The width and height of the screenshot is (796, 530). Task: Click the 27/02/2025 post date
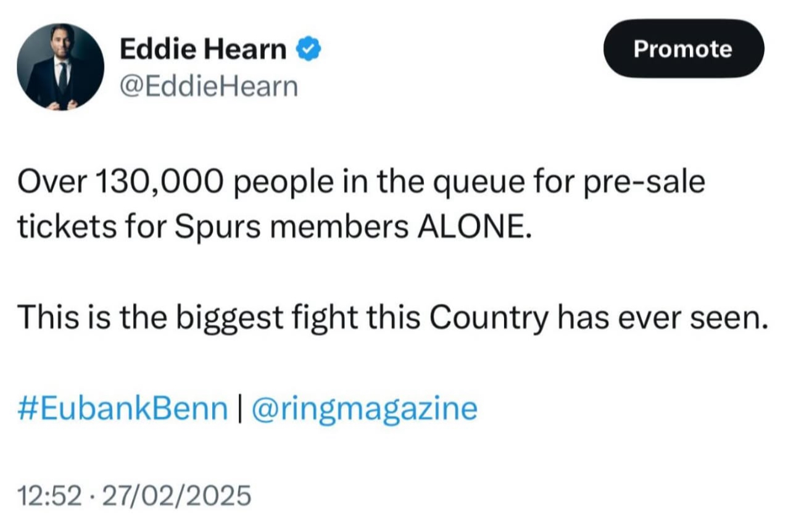pyautogui.click(x=176, y=495)
